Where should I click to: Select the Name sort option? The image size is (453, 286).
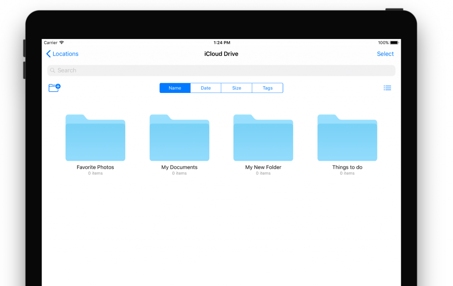[175, 88]
